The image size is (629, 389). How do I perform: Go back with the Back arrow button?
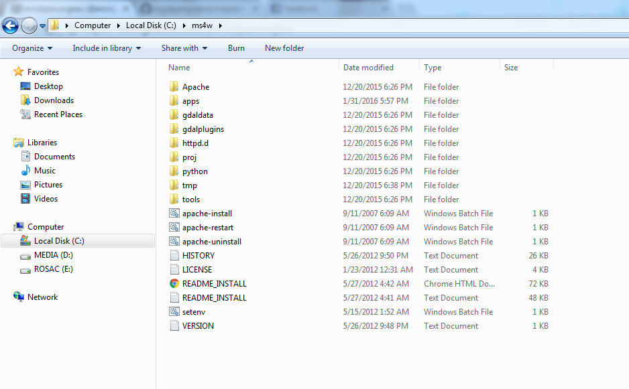click(11, 26)
